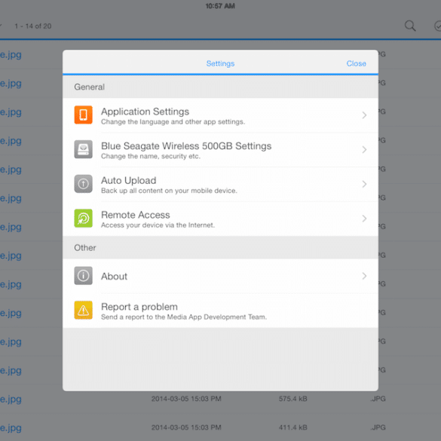Expand Application Settings via its chevron arrow
This screenshot has width=441, height=441.
(364, 115)
